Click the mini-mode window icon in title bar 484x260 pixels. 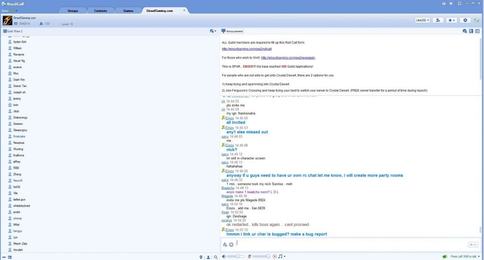459,3
